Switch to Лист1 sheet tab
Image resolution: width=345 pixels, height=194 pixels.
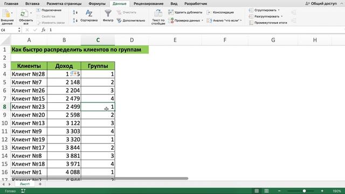coord(25,184)
